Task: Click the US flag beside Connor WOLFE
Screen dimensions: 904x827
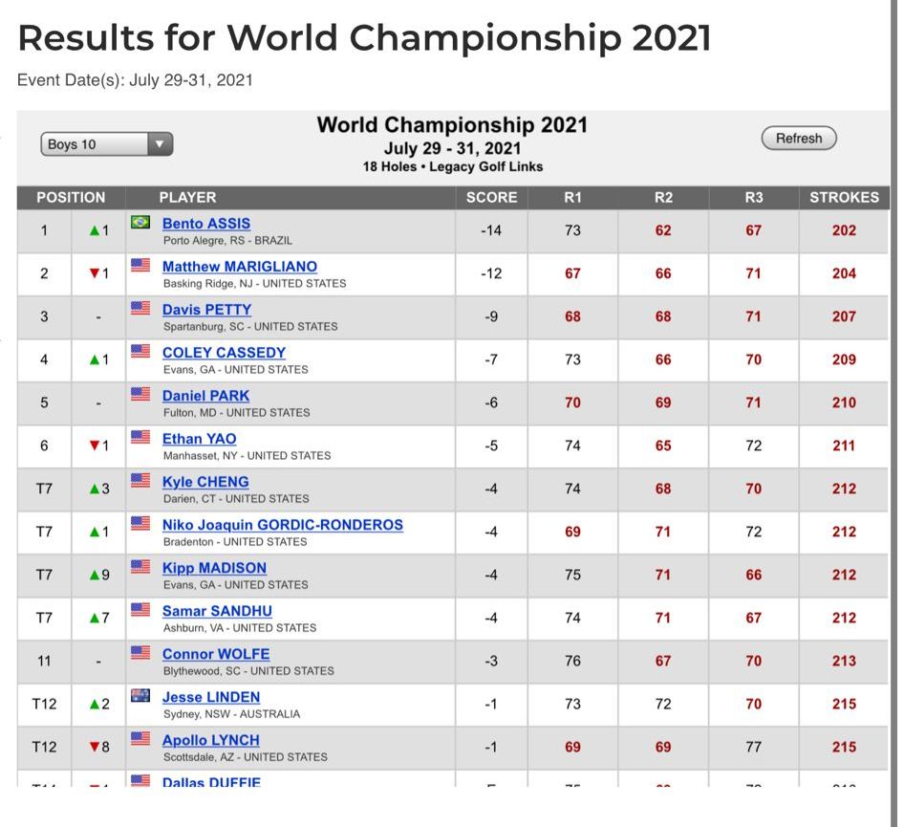Action: pyautogui.click(x=140, y=653)
